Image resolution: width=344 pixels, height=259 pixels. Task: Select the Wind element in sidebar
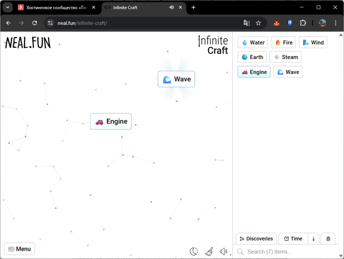(x=313, y=42)
